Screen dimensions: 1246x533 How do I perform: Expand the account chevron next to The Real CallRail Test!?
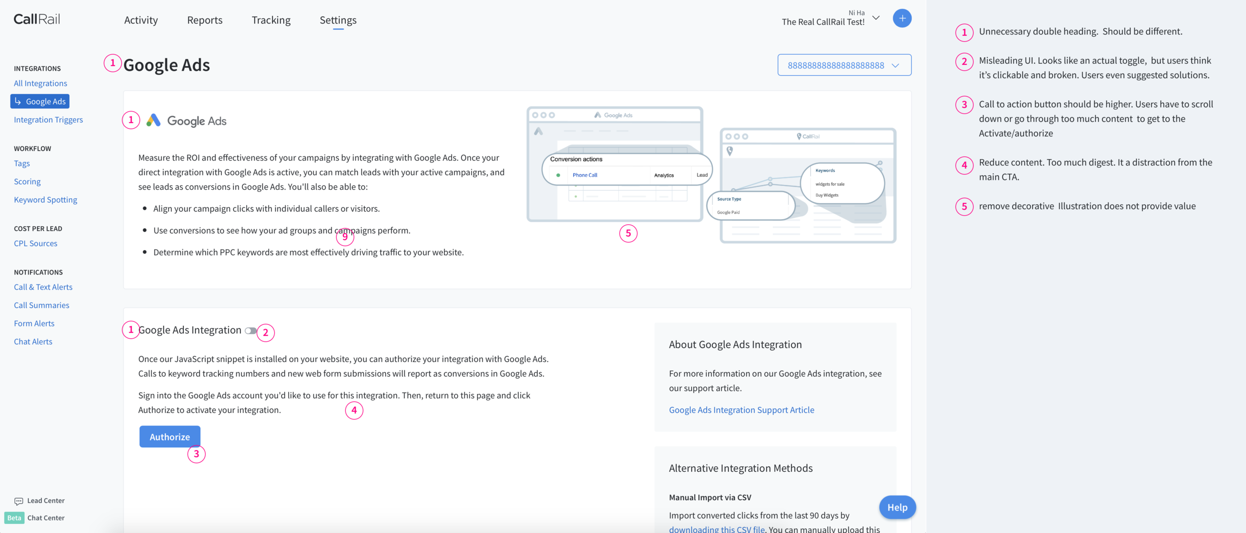tap(876, 18)
